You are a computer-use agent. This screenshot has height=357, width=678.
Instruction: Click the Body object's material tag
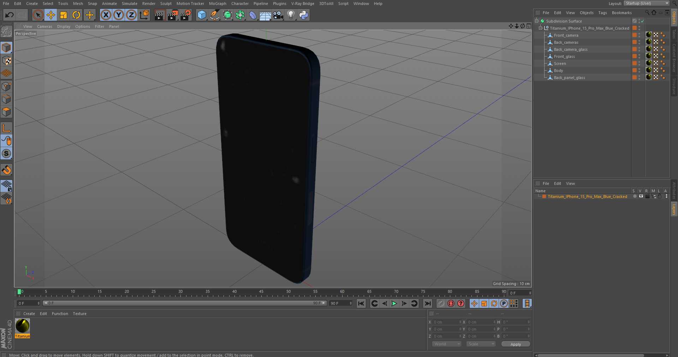coord(649,70)
